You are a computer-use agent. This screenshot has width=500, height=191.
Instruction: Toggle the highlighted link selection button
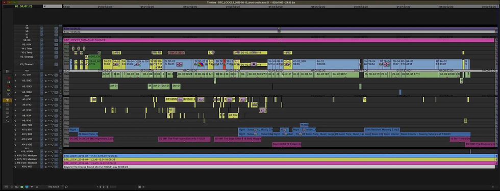pyautogui.click(x=7, y=100)
